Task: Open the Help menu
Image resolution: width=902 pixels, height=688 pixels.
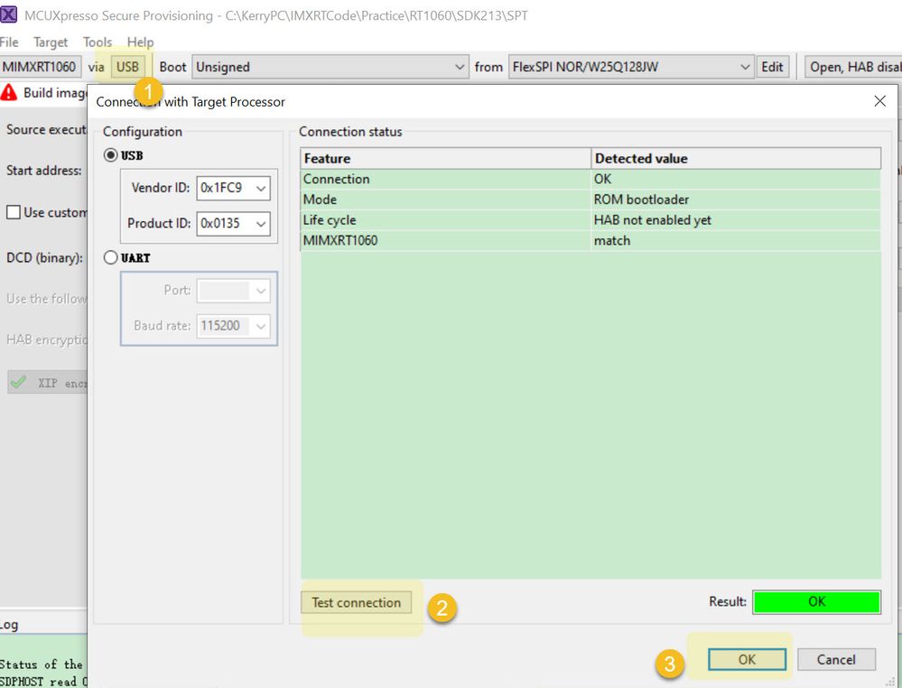Action: [x=140, y=42]
